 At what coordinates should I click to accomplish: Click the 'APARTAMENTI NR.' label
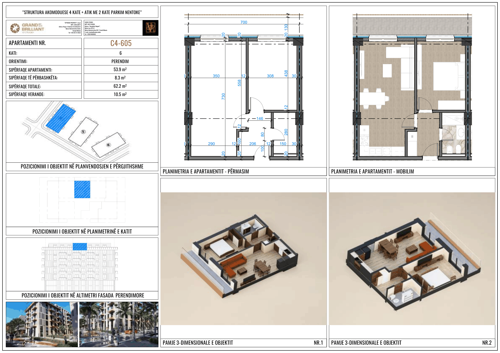pos(27,43)
